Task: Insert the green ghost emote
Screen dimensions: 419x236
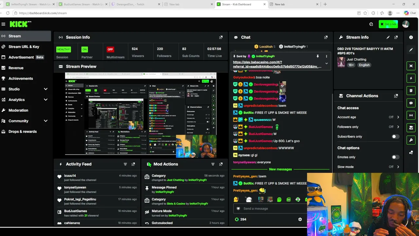Action: (279, 199)
